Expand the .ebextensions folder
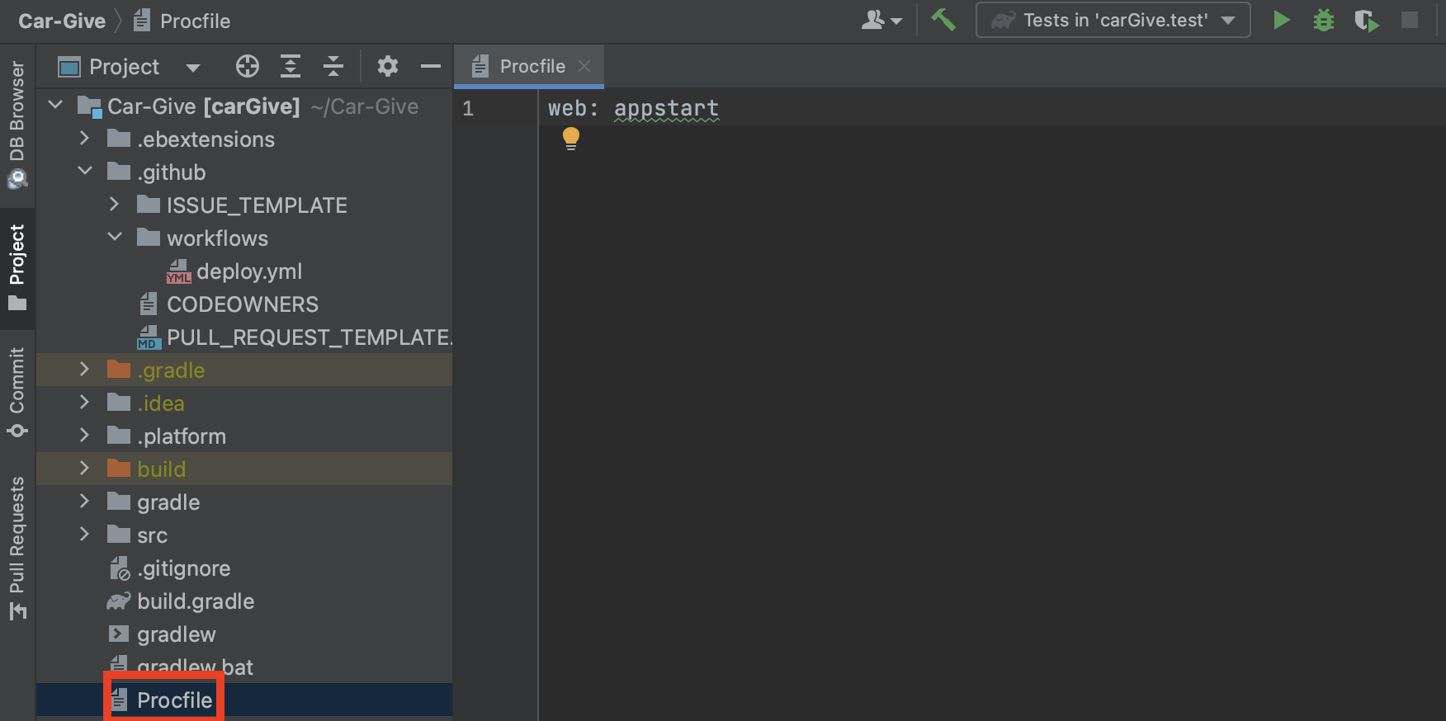 pyautogui.click(x=84, y=139)
